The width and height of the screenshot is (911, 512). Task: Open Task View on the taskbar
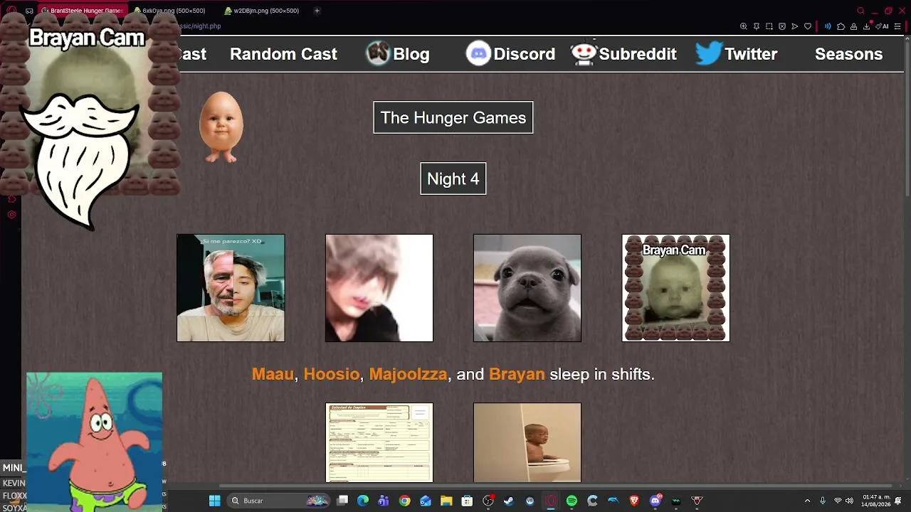342,501
